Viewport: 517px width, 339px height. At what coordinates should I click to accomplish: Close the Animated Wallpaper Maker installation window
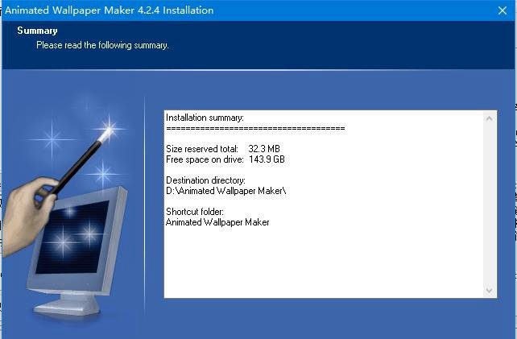click(503, 10)
